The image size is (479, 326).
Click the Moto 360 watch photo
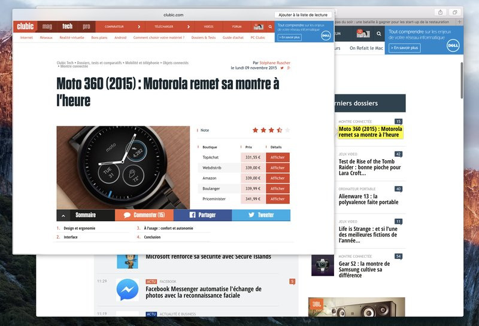click(123, 167)
